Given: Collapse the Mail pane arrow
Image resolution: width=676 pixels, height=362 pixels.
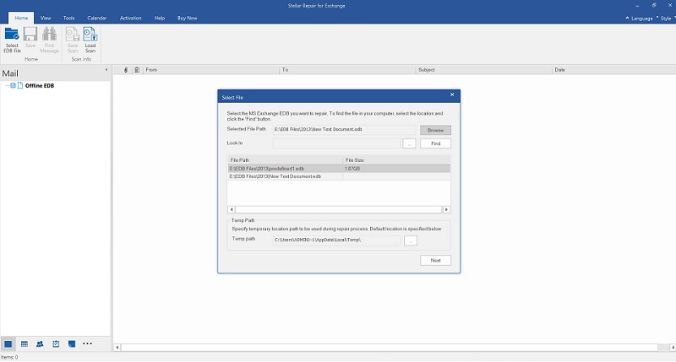Looking at the screenshot, I should (106, 70).
